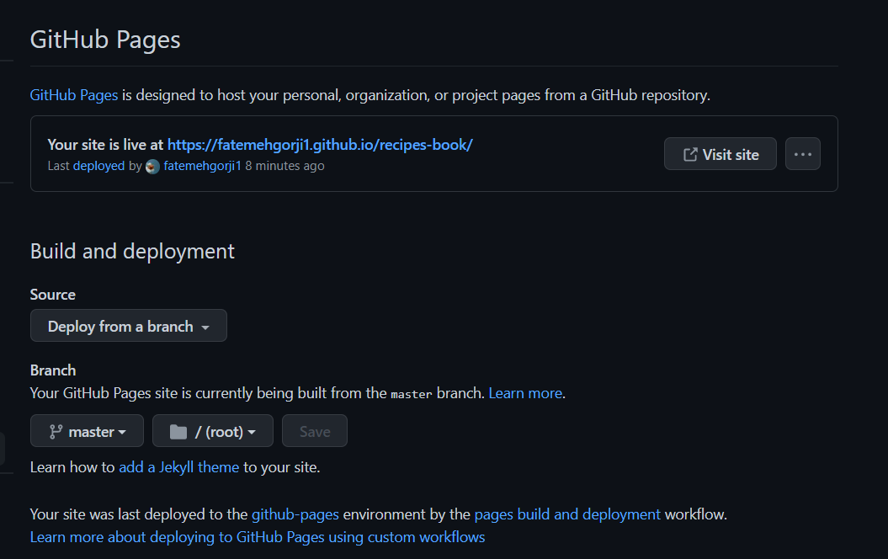Open 'pages build and deployment' workflow link
The width and height of the screenshot is (888, 559).
[x=567, y=514]
